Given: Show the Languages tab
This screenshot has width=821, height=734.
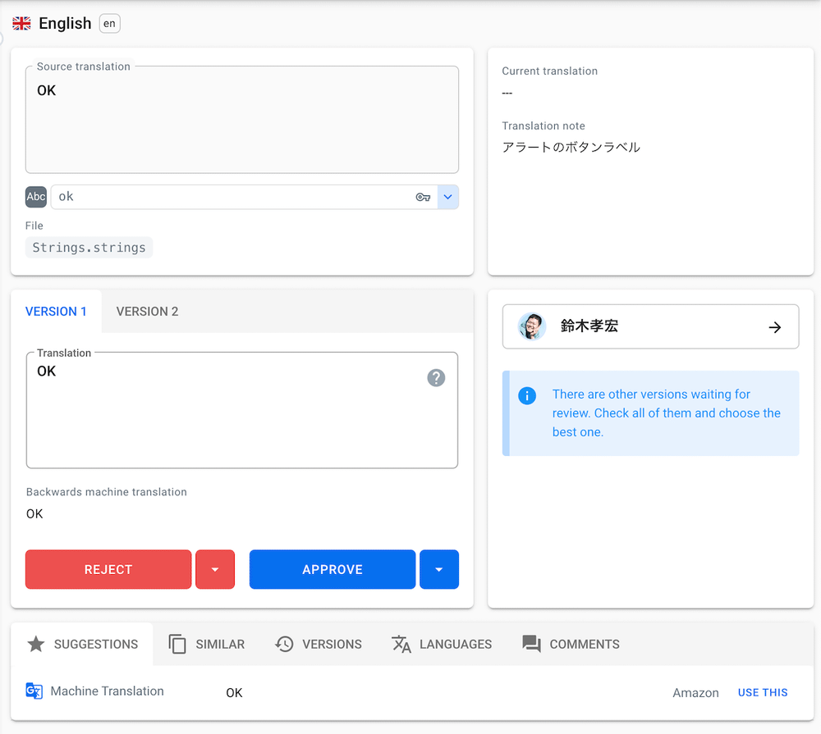Looking at the screenshot, I should pos(442,645).
